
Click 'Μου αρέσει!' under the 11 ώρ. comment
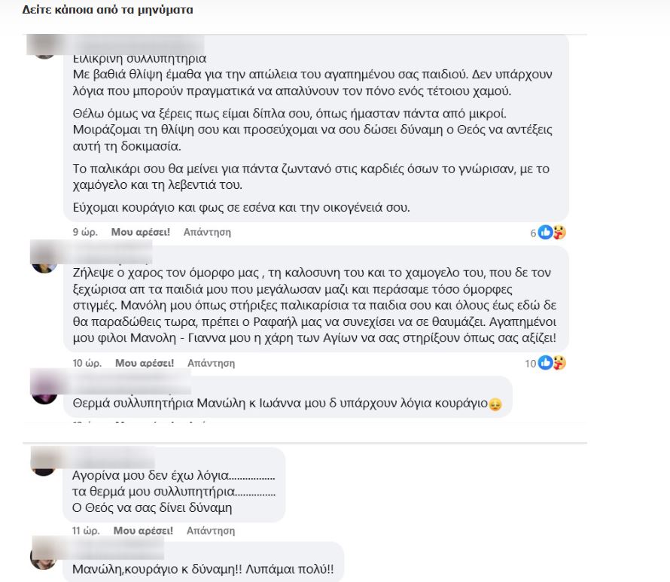[x=143, y=531]
